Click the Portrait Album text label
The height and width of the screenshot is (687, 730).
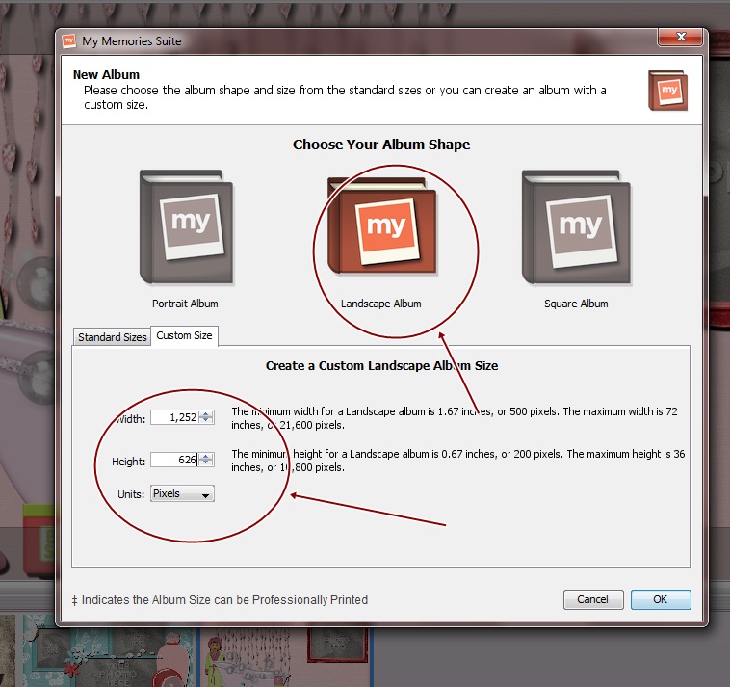click(x=185, y=304)
